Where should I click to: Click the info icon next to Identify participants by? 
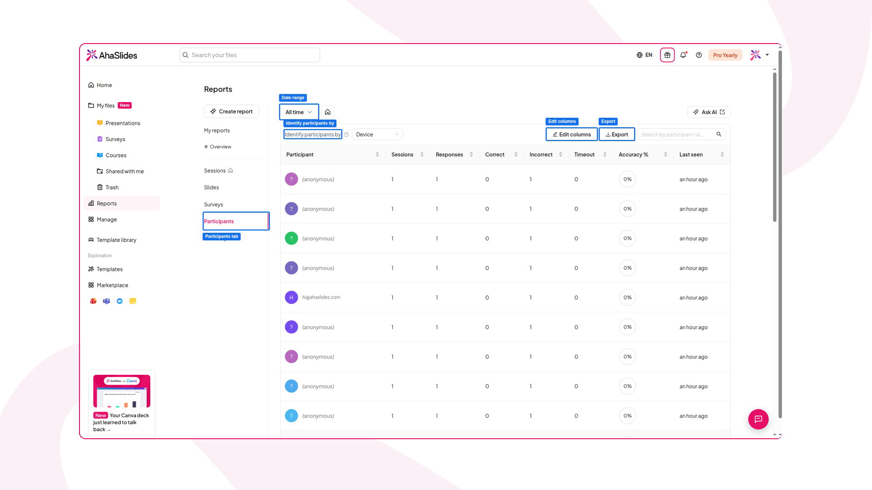(347, 135)
